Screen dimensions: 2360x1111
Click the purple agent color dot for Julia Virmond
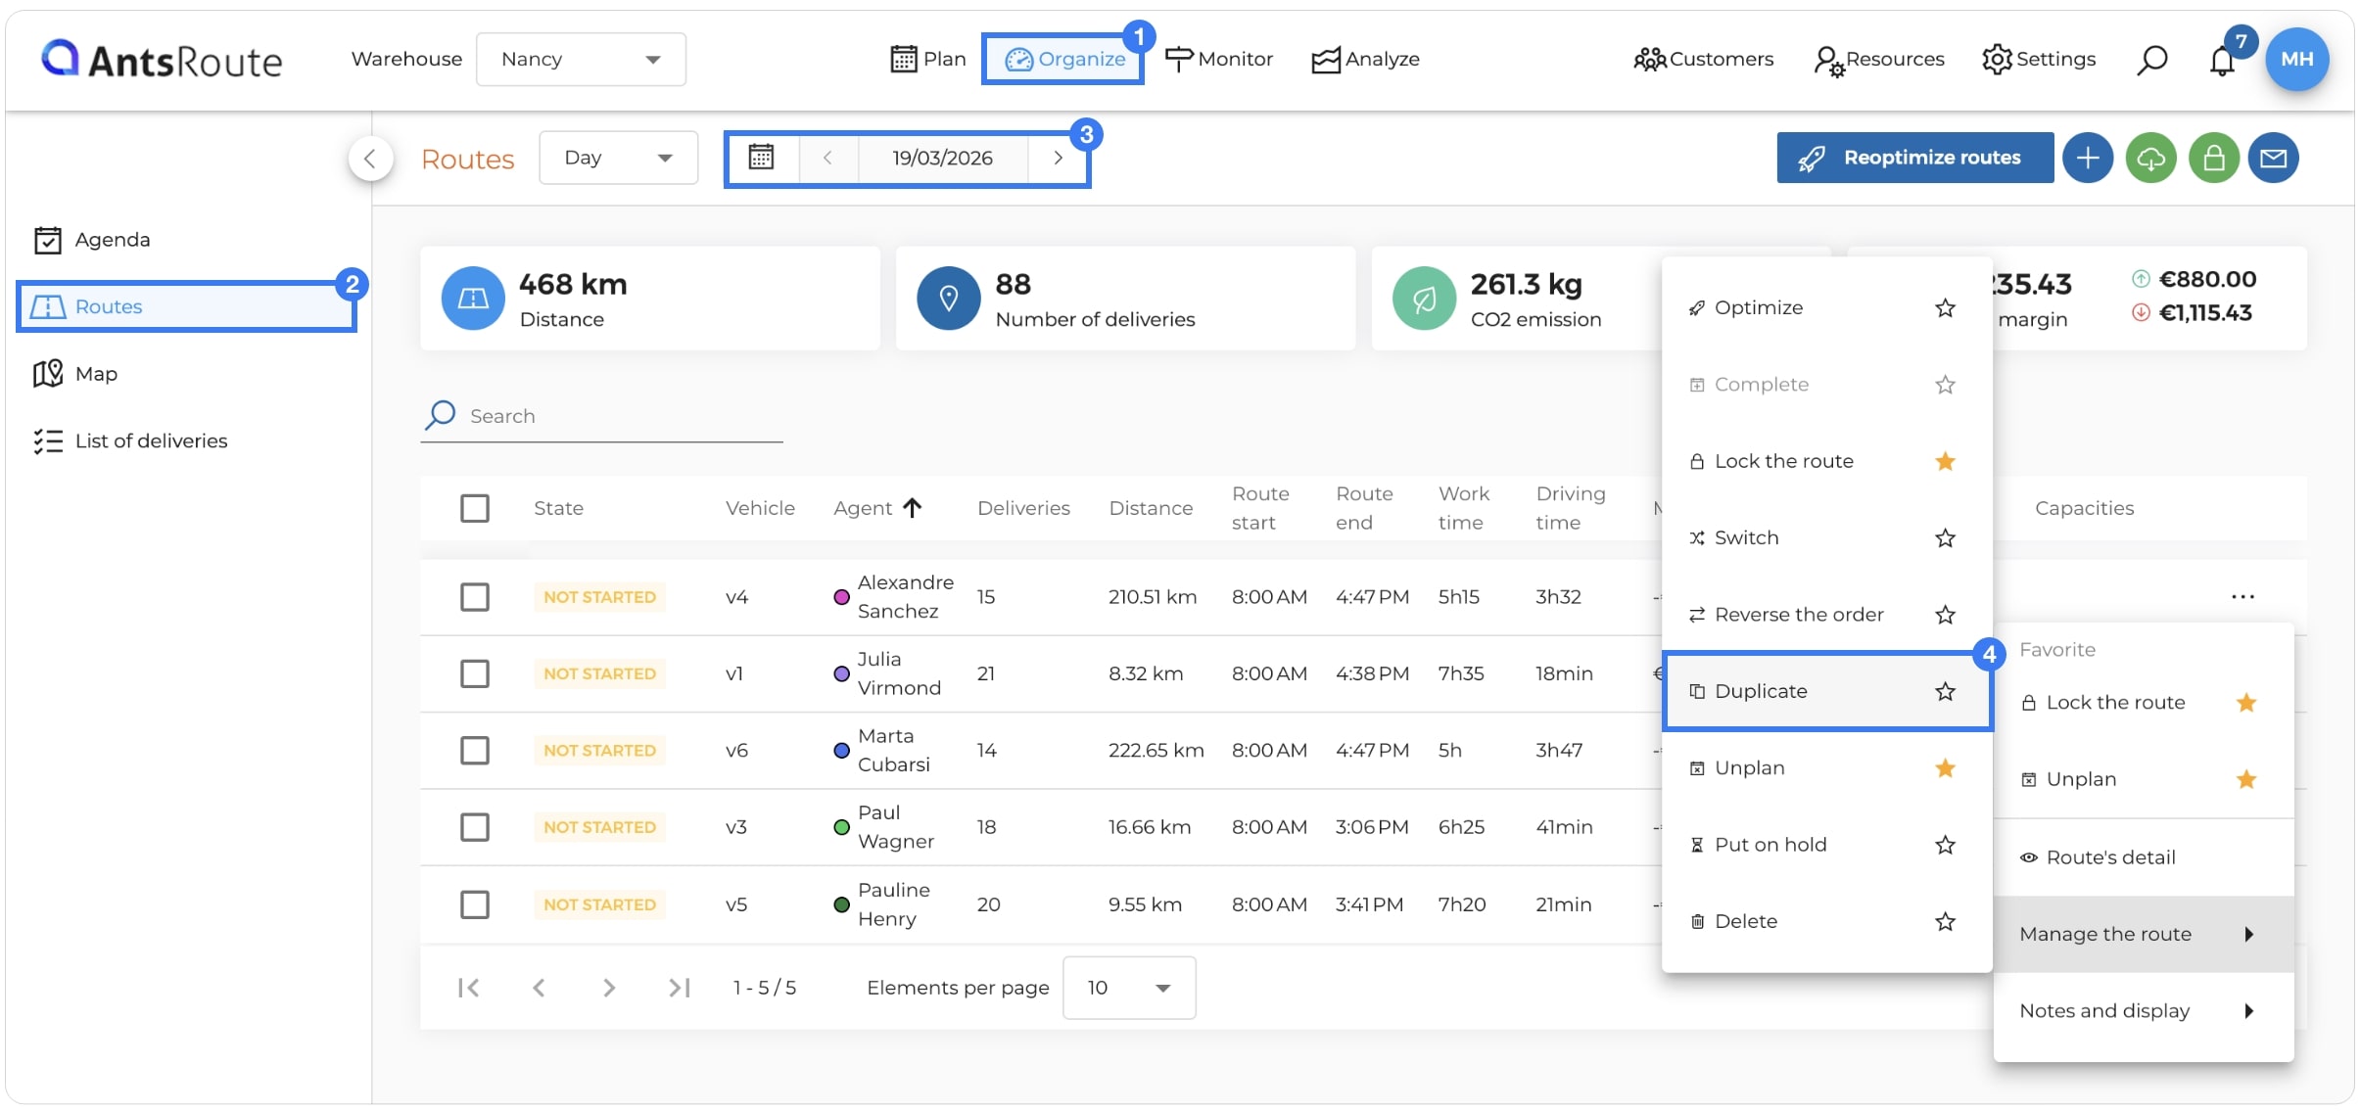(x=841, y=673)
